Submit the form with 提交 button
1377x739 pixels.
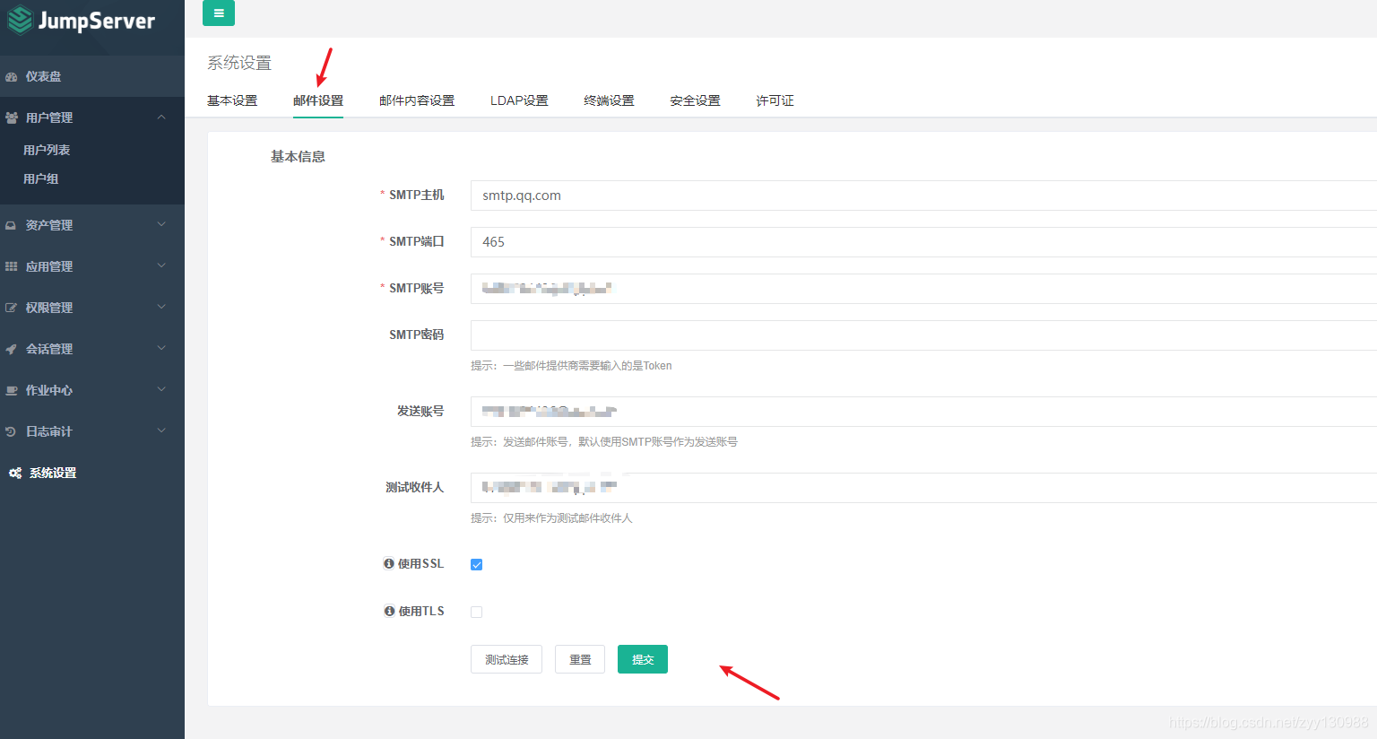(643, 659)
